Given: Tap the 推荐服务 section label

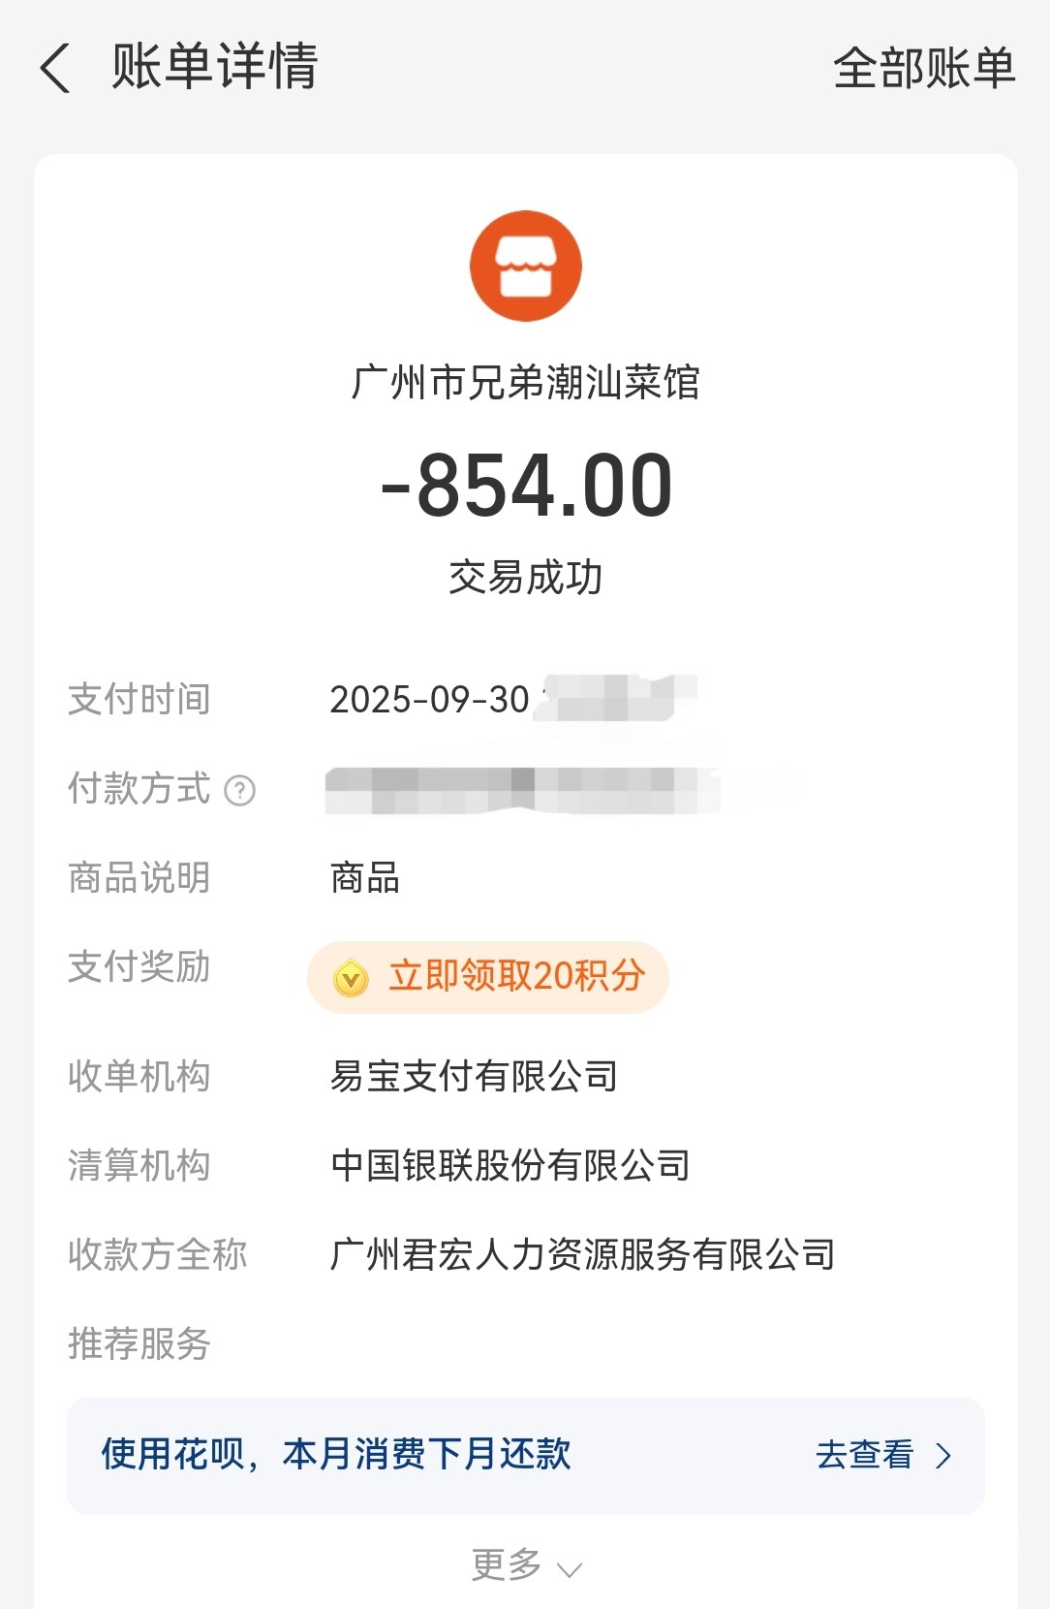Looking at the screenshot, I should 139,1343.
